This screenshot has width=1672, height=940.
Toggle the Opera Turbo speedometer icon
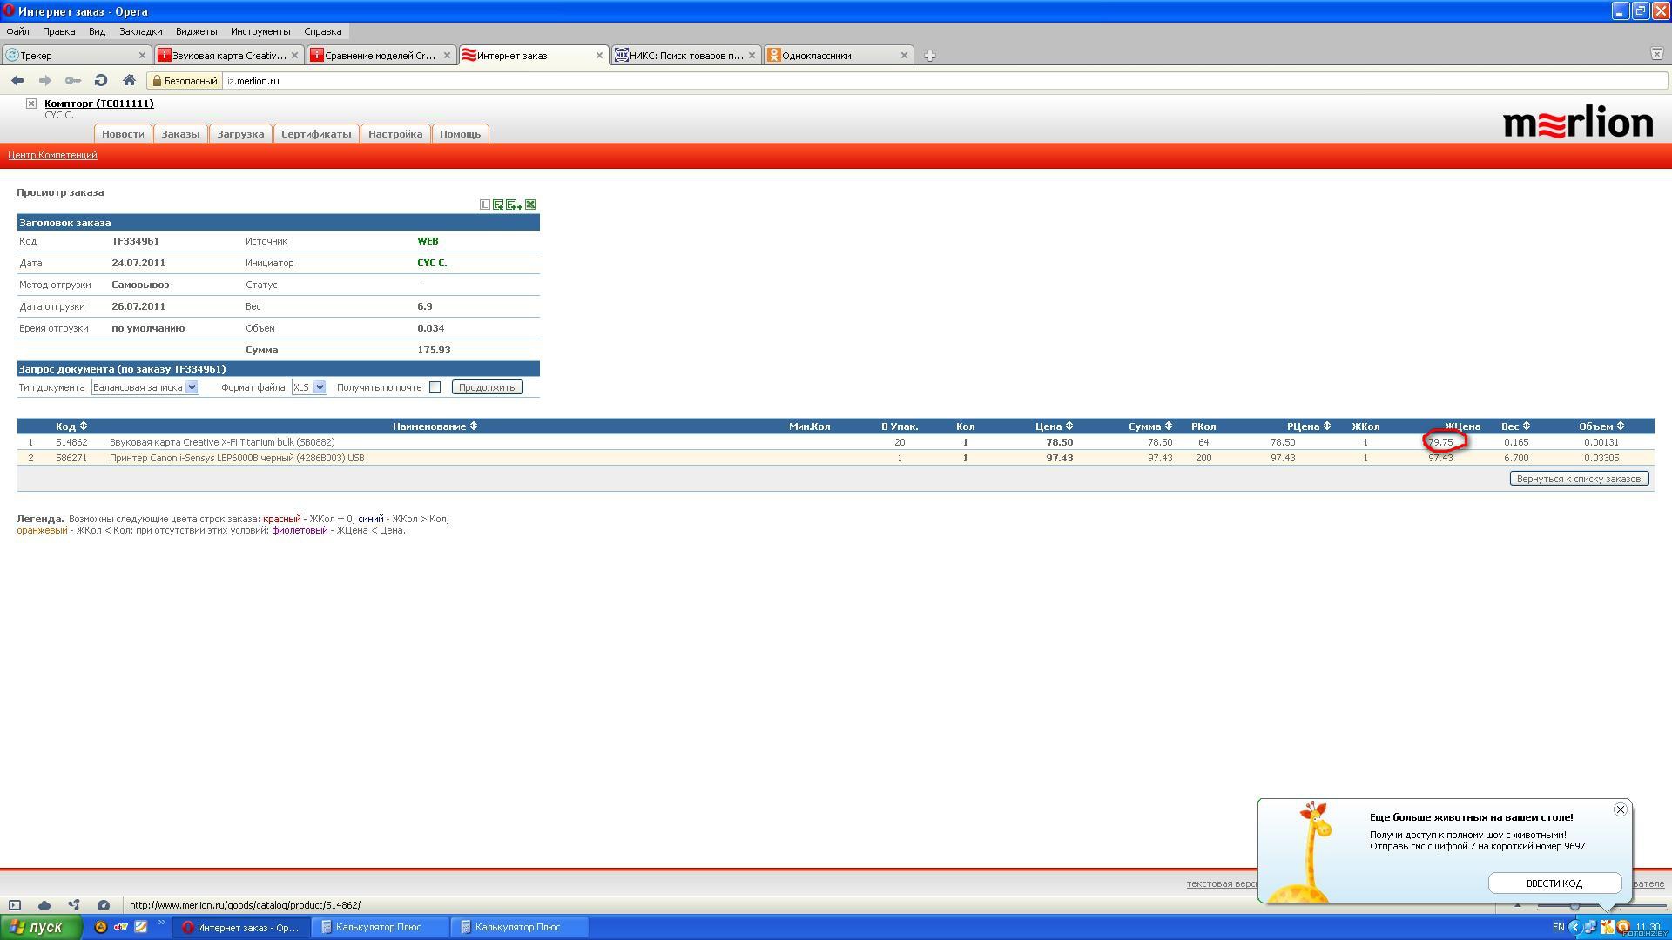104,905
